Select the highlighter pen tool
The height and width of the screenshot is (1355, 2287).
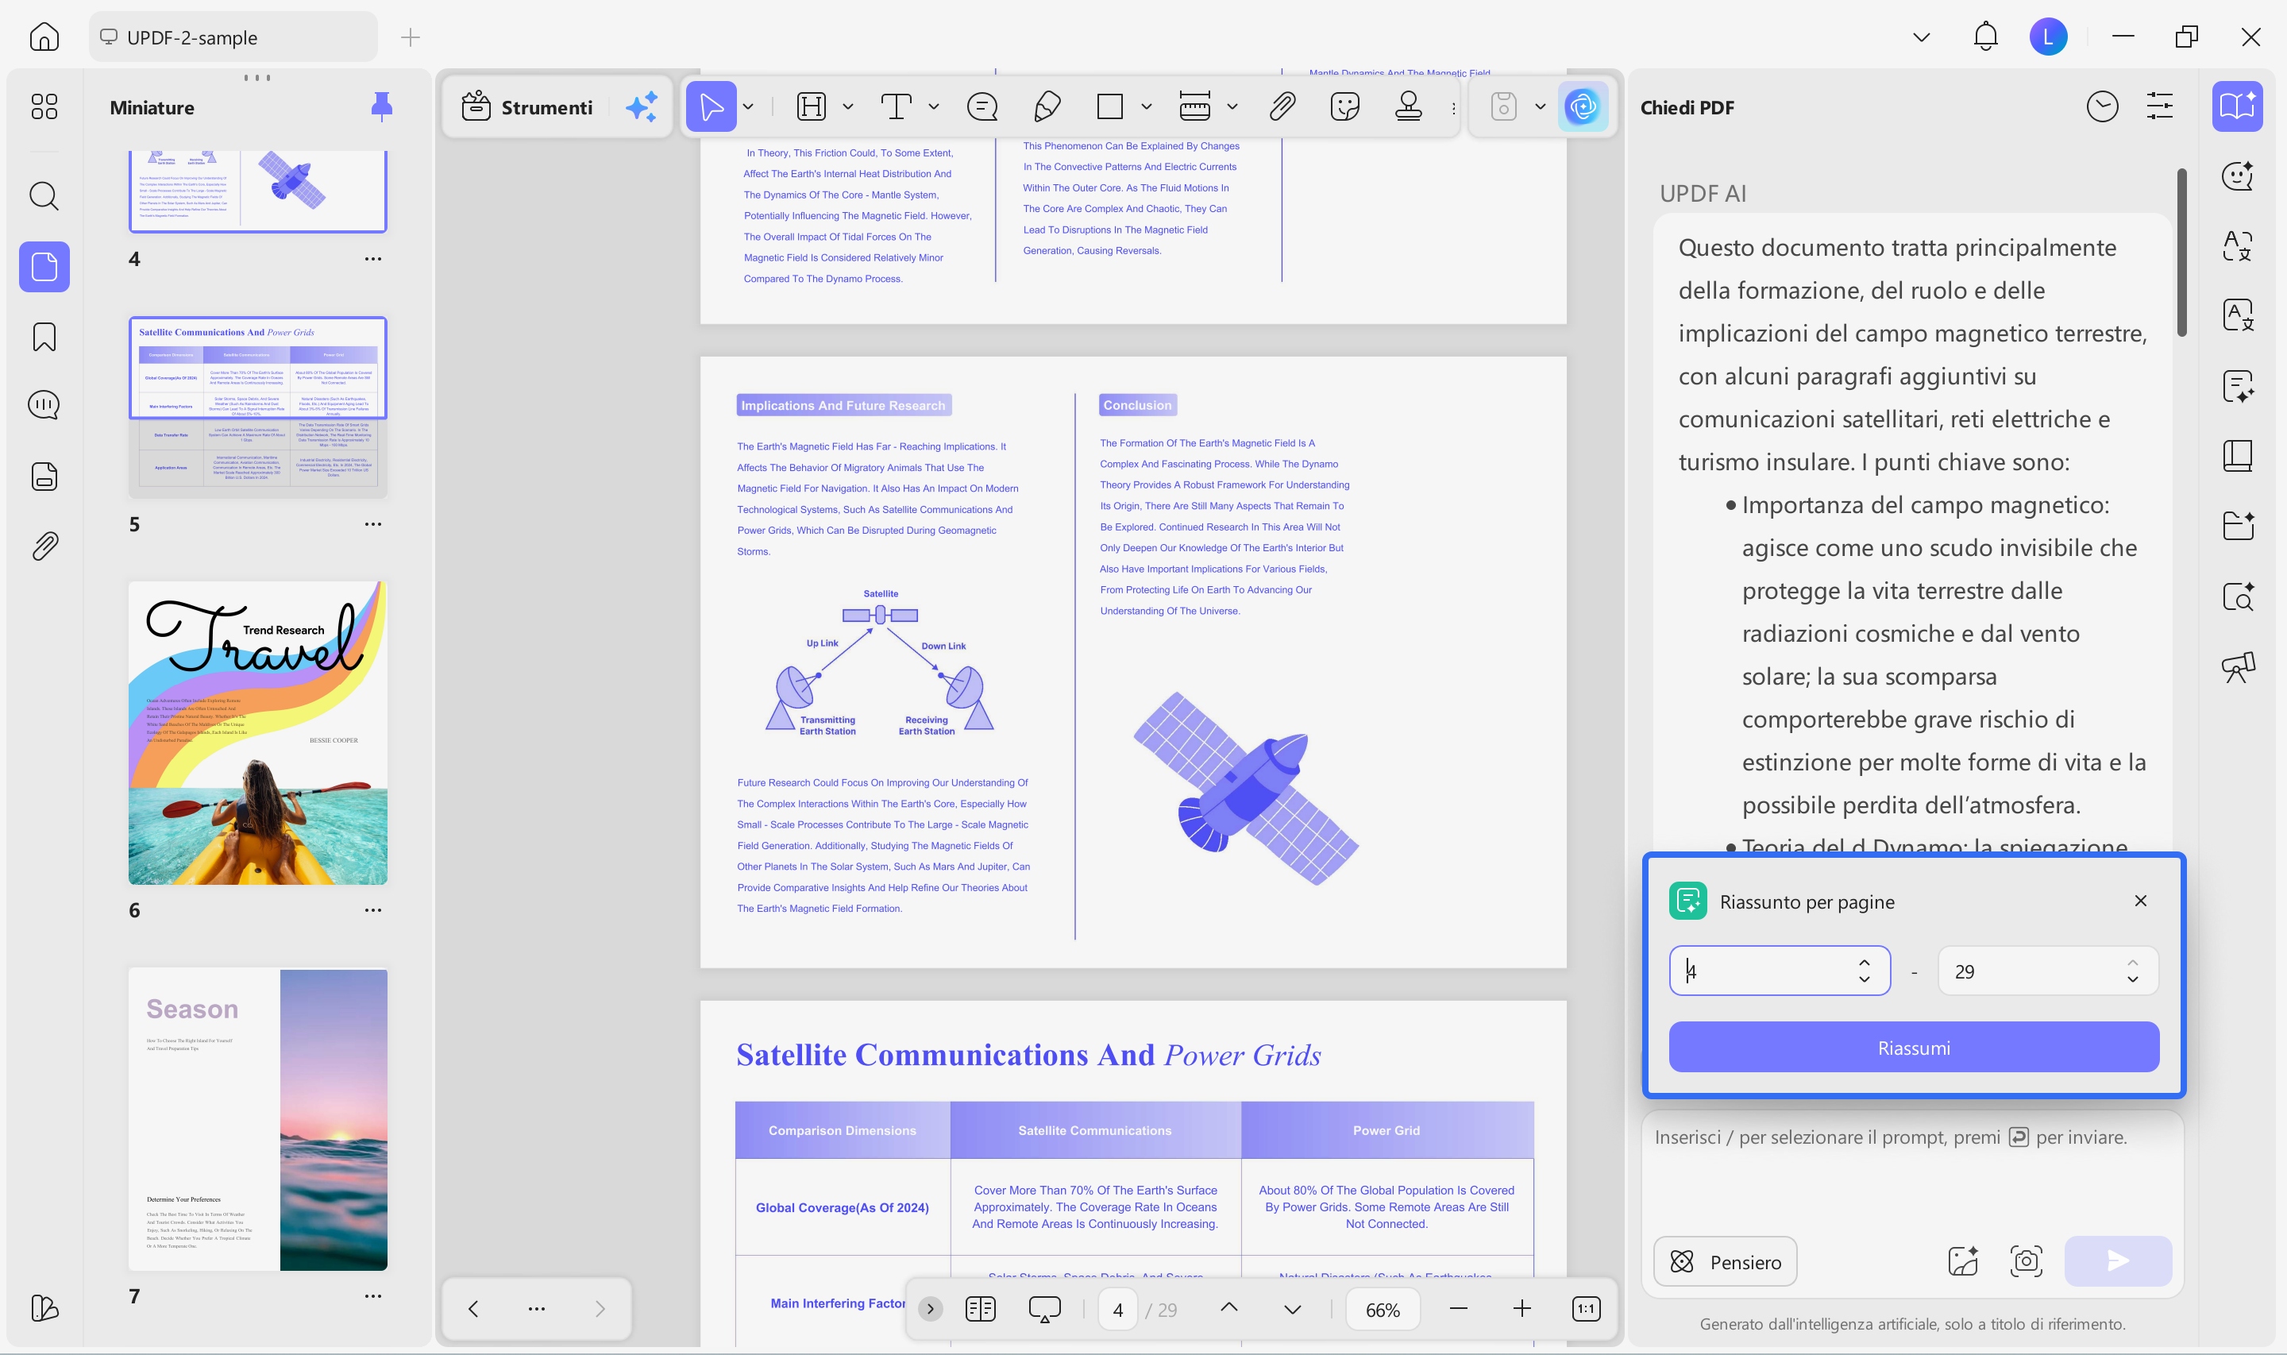tap(1047, 107)
